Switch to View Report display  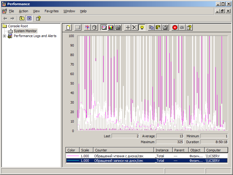[x=118, y=28]
